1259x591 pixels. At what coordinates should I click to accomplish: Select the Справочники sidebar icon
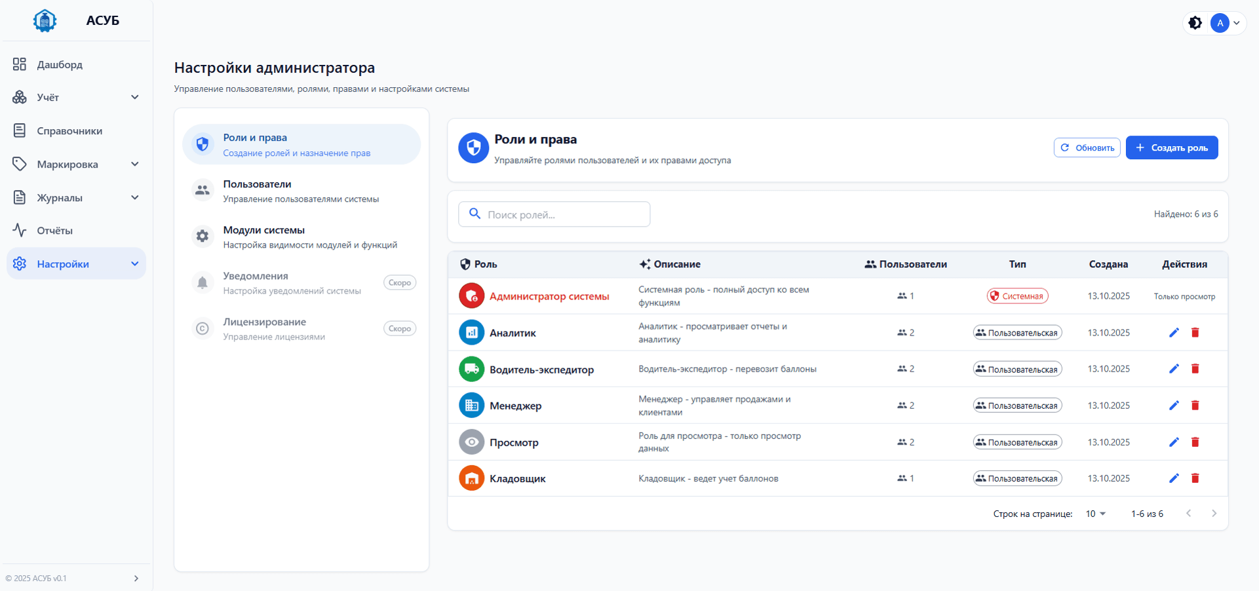click(19, 130)
